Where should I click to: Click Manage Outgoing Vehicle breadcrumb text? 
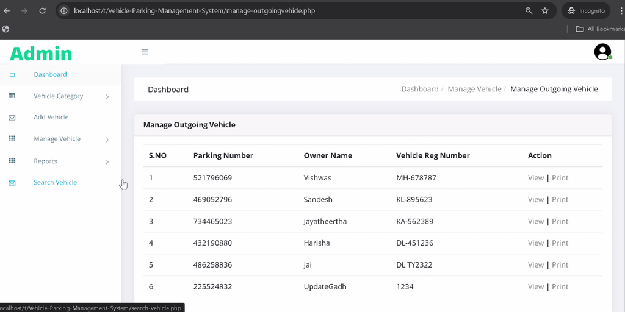coord(554,89)
